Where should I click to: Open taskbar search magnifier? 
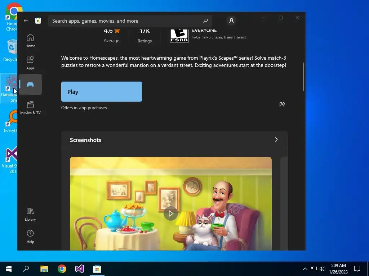(x=26, y=269)
